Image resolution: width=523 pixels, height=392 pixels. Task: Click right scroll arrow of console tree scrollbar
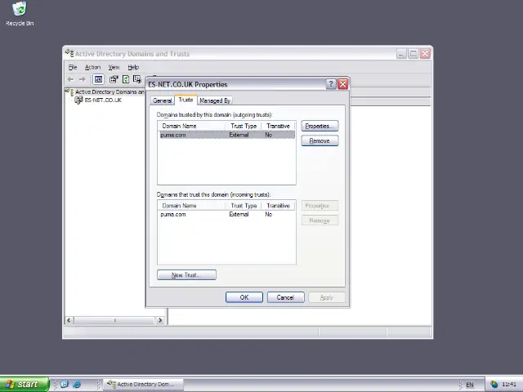[160, 320]
